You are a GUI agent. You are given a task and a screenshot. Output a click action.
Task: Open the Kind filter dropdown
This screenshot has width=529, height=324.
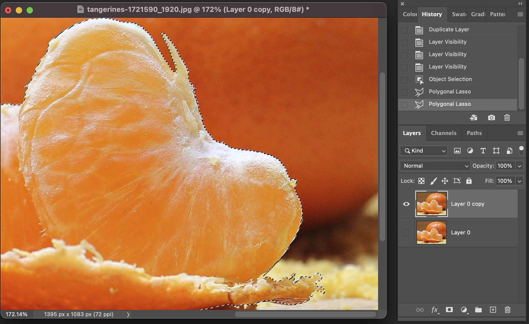coord(424,151)
